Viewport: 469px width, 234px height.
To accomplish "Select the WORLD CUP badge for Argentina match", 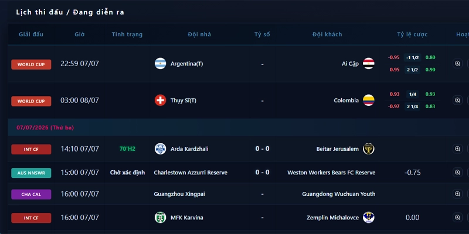I will tap(31, 64).
